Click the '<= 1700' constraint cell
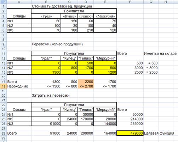 [105, 86]
